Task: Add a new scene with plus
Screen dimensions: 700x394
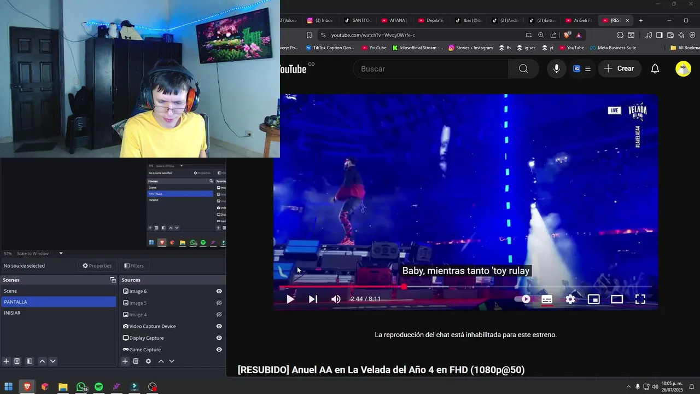Action: [7, 361]
